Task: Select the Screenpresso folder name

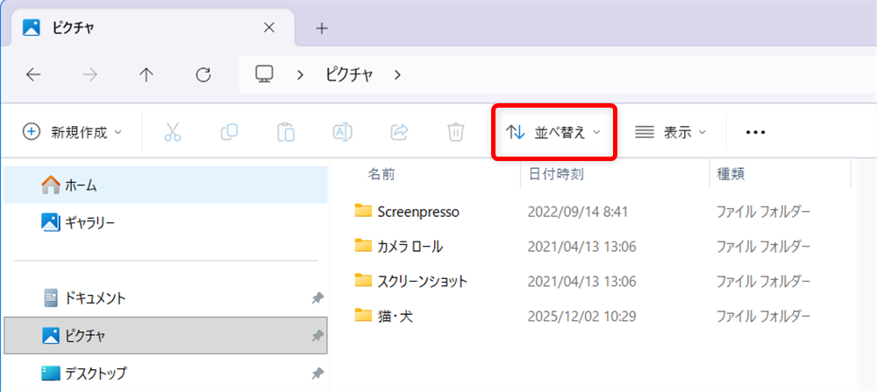Action: tap(418, 212)
